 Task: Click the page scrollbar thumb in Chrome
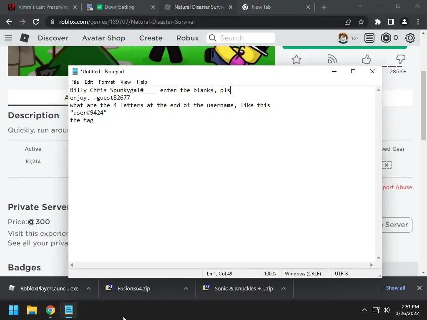click(423, 106)
